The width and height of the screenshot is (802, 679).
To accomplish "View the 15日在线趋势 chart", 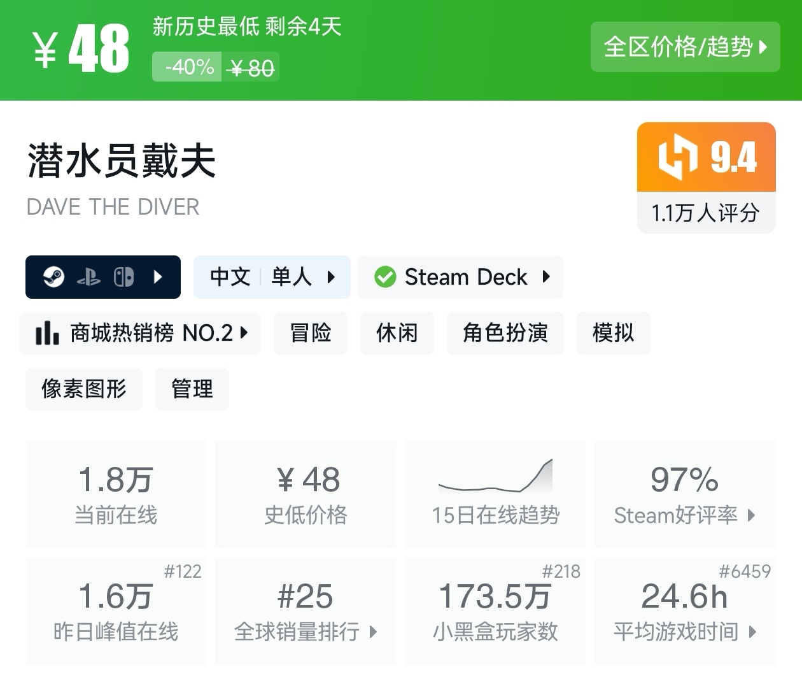I will coord(495,494).
